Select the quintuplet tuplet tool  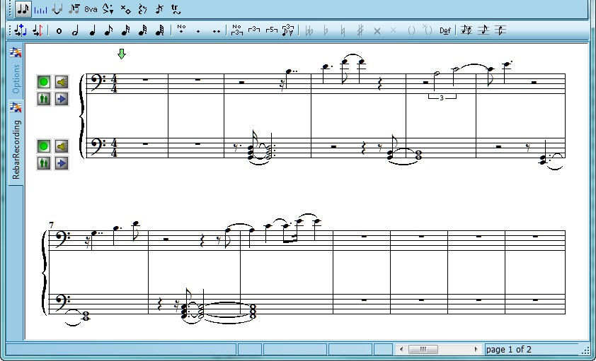coord(271,30)
